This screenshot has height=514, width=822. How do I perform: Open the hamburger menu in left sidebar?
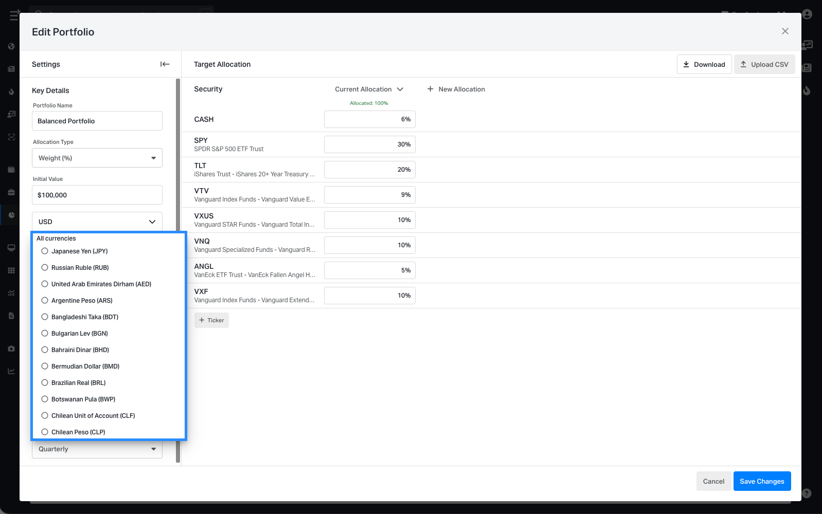pos(14,15)
